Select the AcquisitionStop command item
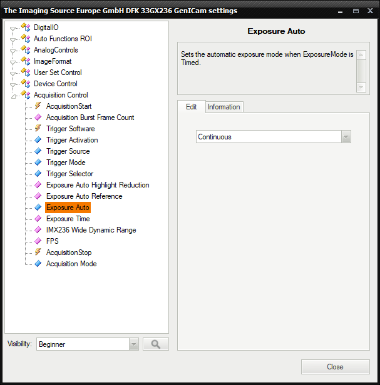This screenshot has height=385, width=380. (x=69, y=252)
